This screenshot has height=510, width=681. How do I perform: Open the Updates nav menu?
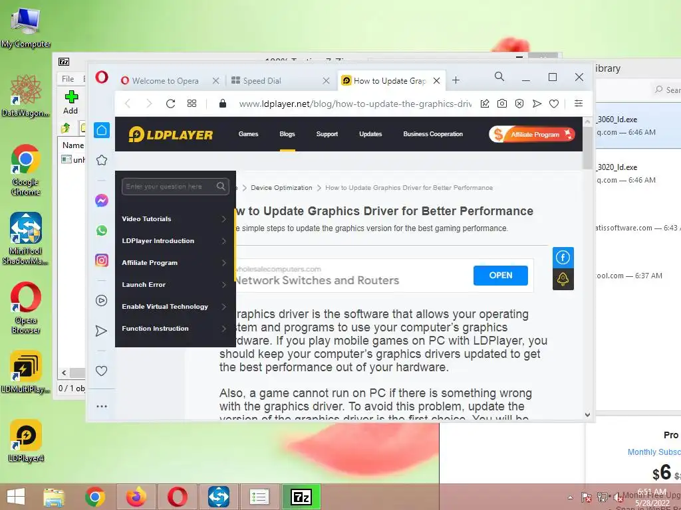370,134
